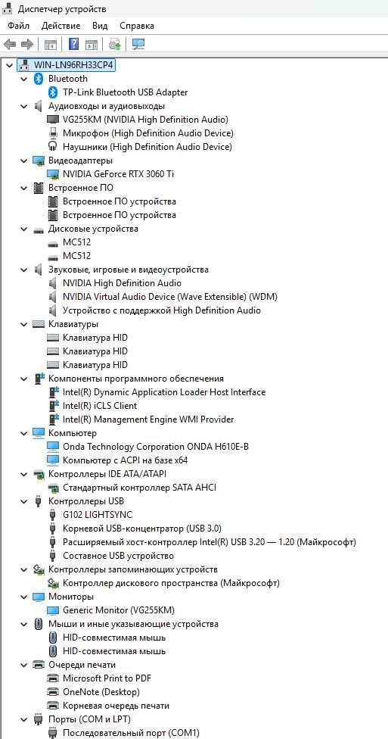Click the Back arrow toolbar icon
The width and height of the screenshot is (388, 739).
click(x=9, y=45)
